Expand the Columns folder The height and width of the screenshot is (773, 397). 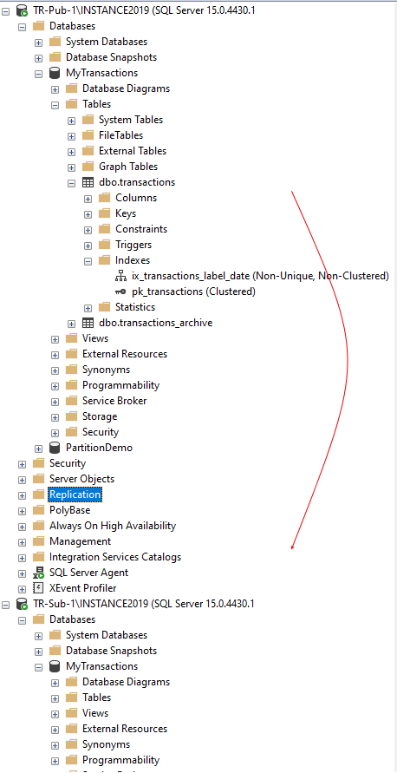(x=88, y=198)
